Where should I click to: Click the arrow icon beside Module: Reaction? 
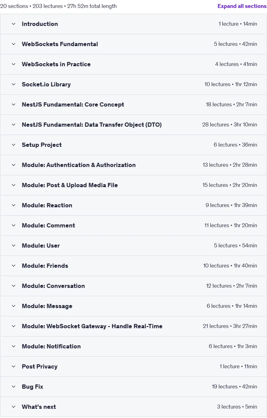(13, 205)
